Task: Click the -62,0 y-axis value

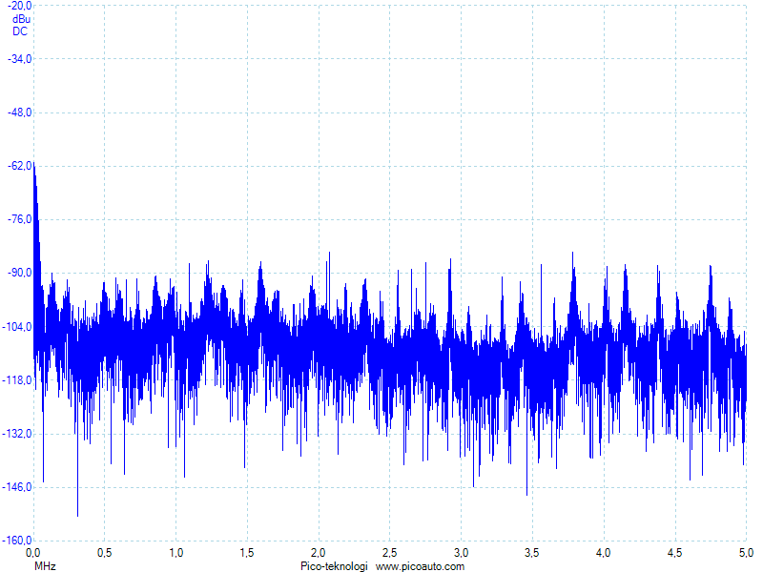Action: click(19, 166)
